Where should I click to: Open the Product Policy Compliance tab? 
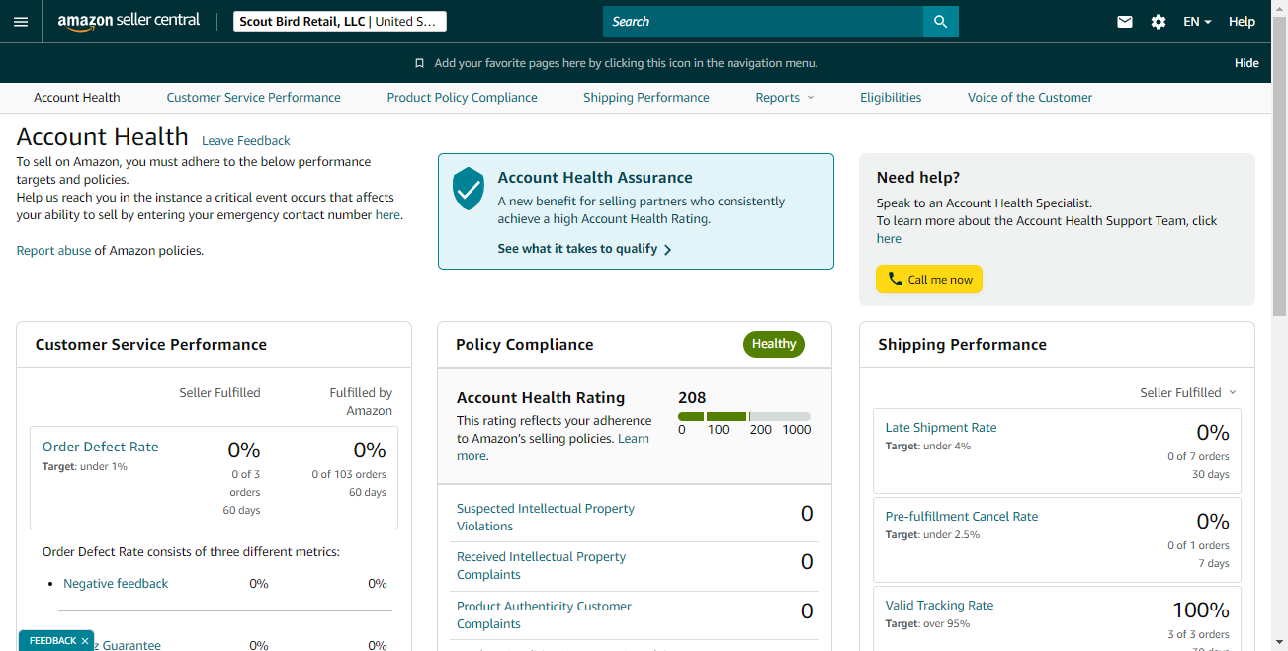[463, 97]
